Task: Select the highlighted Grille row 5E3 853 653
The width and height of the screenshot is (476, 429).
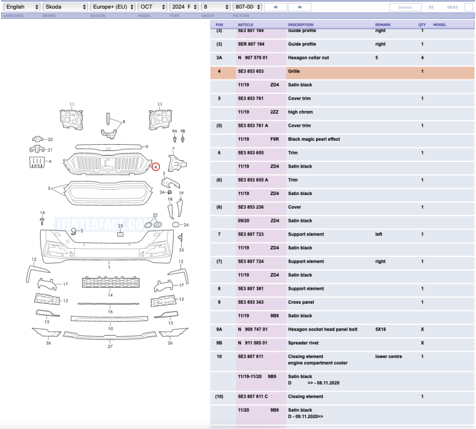Action: pos(342,71)
